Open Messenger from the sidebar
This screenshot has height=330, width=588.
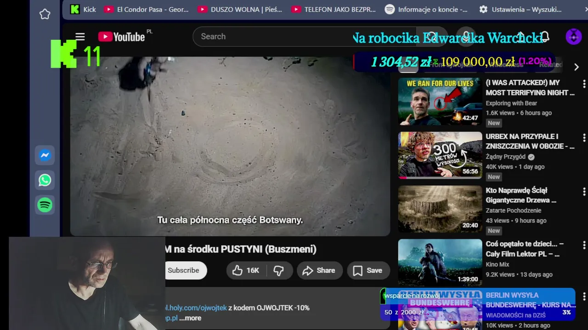pos(45,155)
